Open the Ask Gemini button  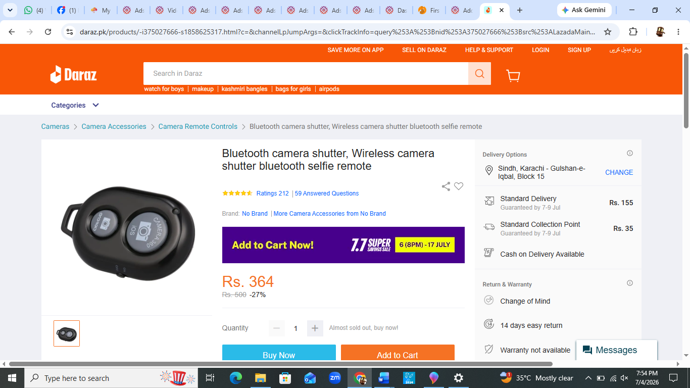click(x=584, y=10)
